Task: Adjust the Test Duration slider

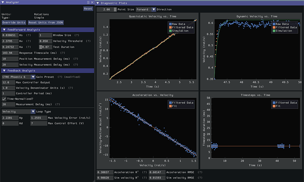Action: click(x=45, y=47)
